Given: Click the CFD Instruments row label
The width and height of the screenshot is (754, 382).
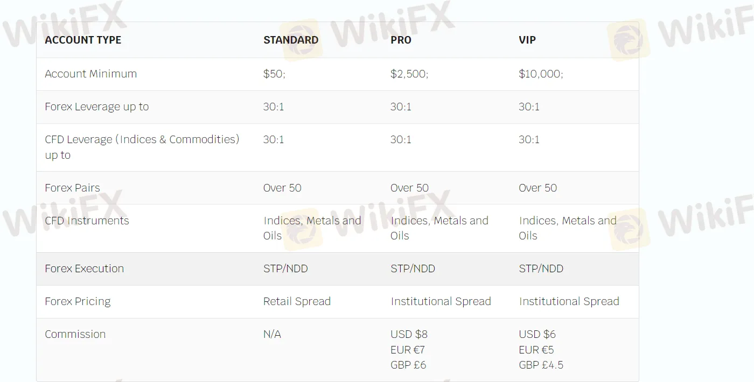Looking at the screenshot, I should click(87, 221).
